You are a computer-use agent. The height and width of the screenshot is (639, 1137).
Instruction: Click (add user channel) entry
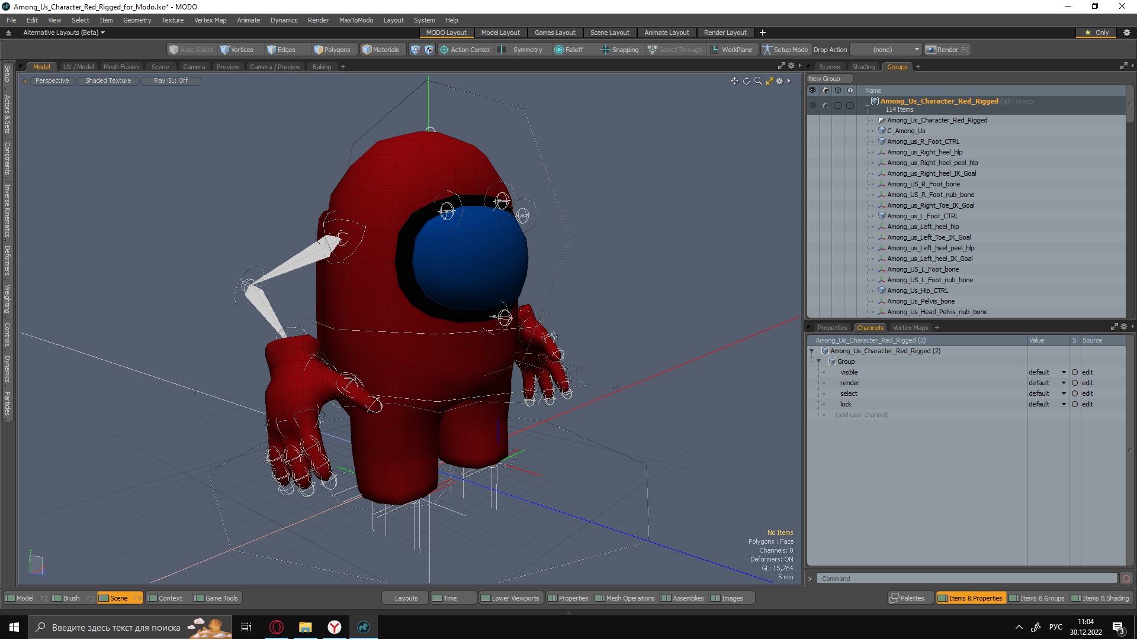(862, 415)
